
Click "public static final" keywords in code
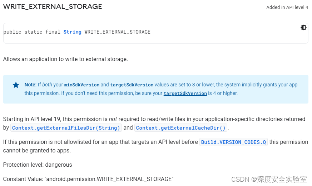[x=32, y=32]
